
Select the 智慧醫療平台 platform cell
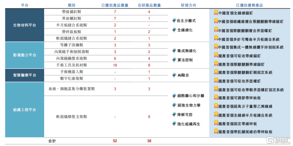tap(24, 75)
